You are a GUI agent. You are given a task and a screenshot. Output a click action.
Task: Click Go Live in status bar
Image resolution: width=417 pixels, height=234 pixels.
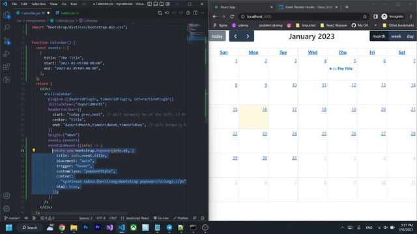coord(161,218)
